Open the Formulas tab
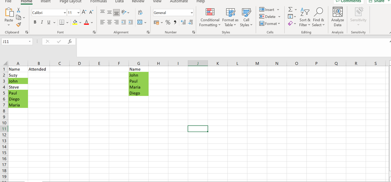 tap(99, 1)
